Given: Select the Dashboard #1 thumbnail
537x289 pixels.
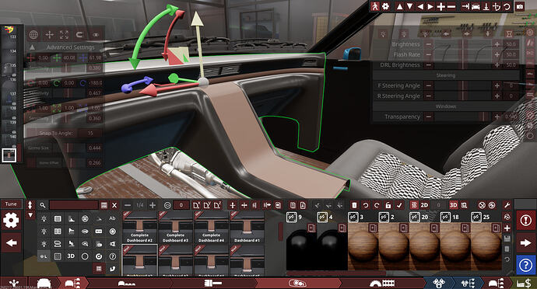Looking at the screenshot, I should [247, 227].
